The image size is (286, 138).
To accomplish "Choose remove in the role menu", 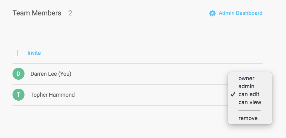I will (248, 118).
